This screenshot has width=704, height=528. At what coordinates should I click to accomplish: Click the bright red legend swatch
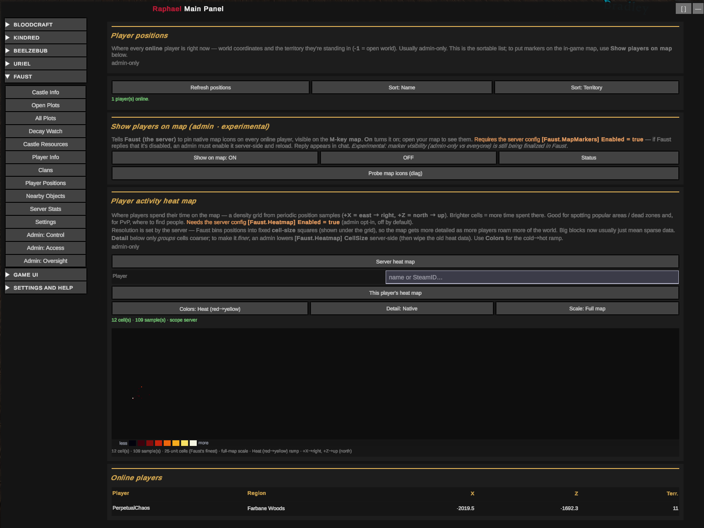tap(159, 443)
